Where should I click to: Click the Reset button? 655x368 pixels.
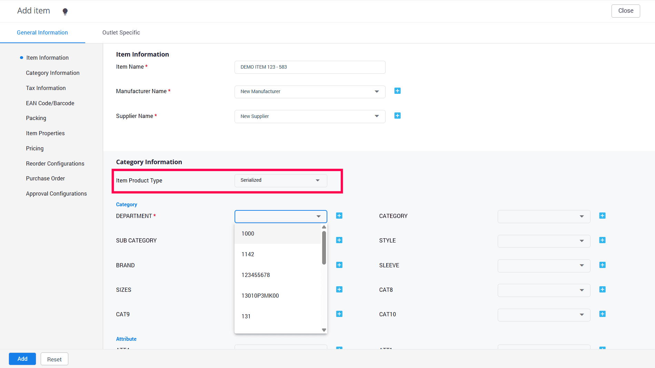click(54, 359)
